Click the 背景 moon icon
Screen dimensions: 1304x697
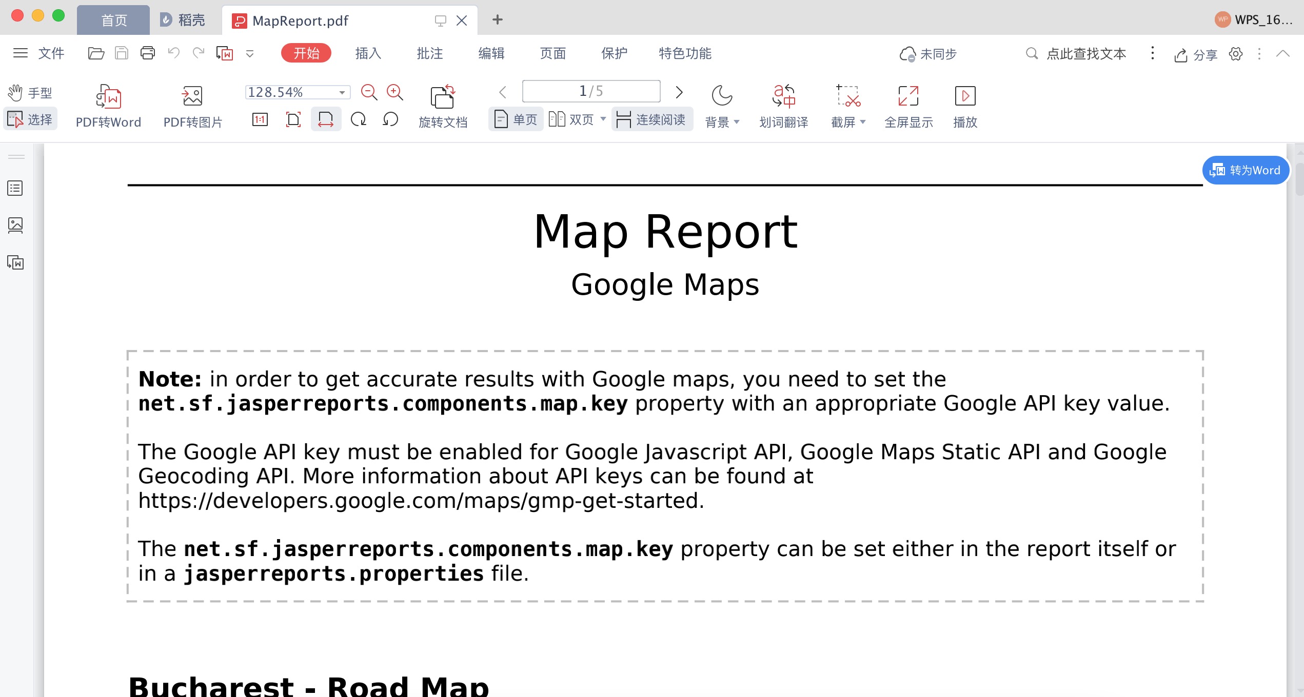722,95
